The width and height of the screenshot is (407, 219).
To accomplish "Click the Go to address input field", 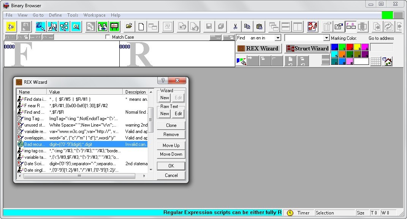I will tap(381, 47).
